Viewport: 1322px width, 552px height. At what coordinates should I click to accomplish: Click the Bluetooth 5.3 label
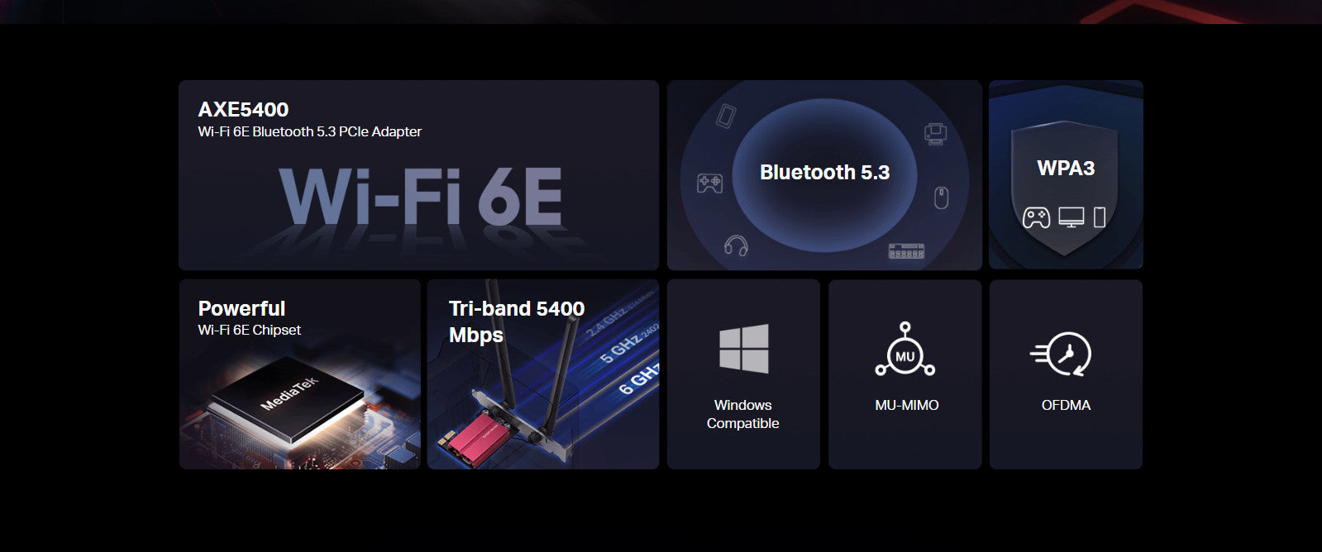click(824, 172)
